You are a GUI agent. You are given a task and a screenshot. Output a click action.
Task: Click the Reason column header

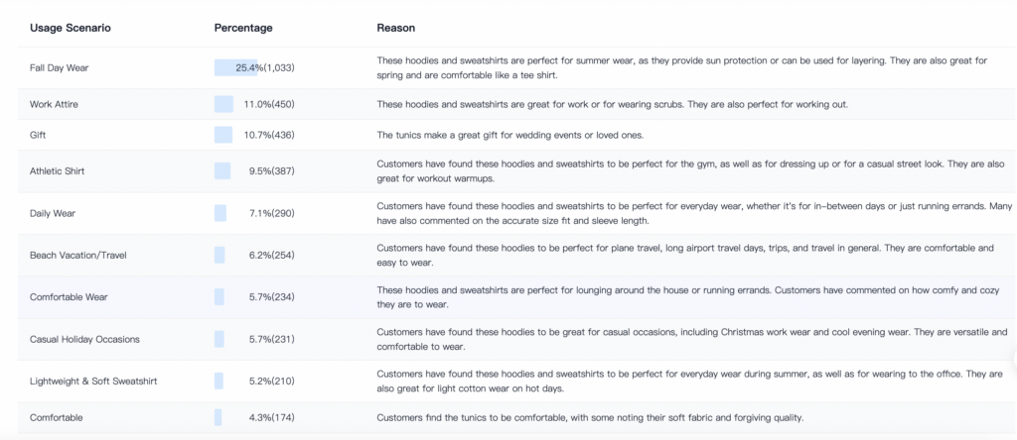395,29
